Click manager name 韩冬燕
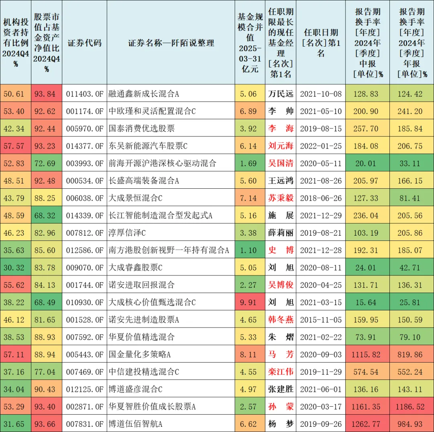 coord(280,320)
